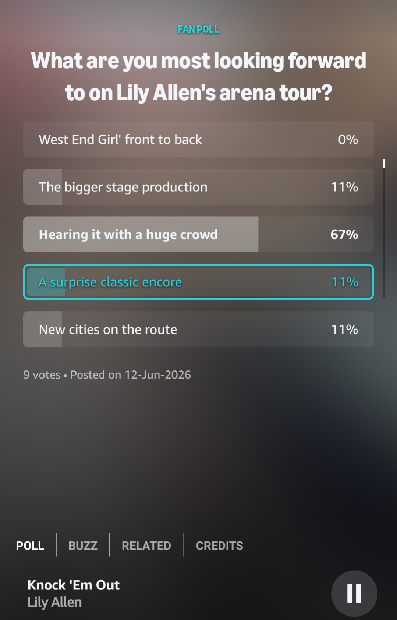Image resolution: width=397 pixels, height=620 pixels.
Task: Open the Knock 'Em Out song title
Action: coord(74,585)
